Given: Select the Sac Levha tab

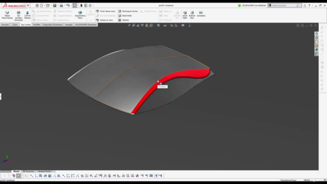Looking at the screenshot, I should click(26, 25).
